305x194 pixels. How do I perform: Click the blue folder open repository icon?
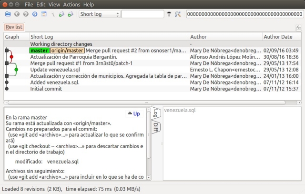pyautogui.click(x=7, y=14)
